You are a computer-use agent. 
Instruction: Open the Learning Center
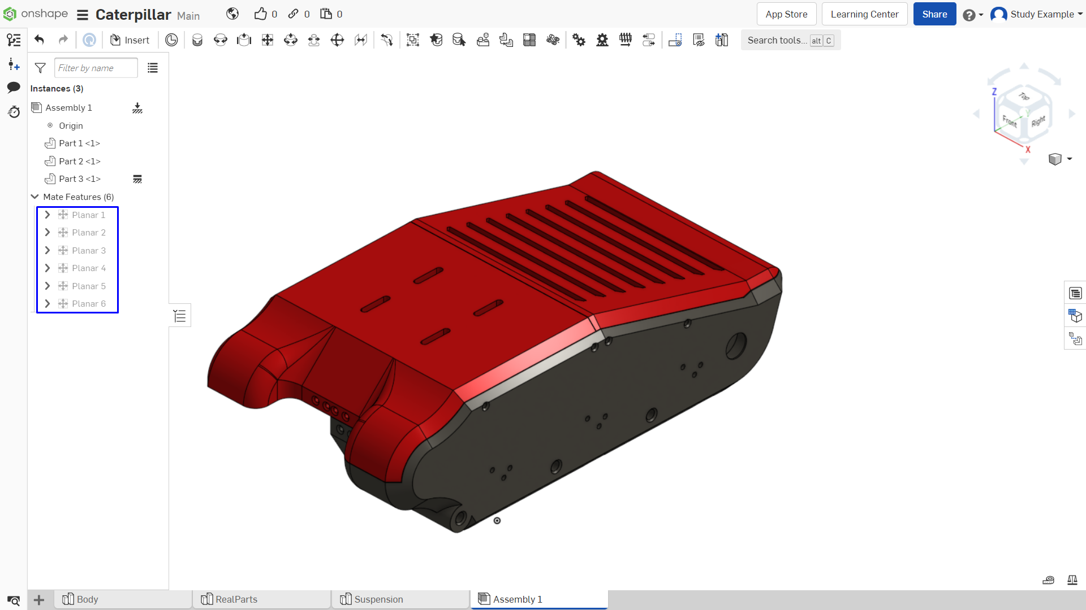pyautogui.click(x=864, y=14)
